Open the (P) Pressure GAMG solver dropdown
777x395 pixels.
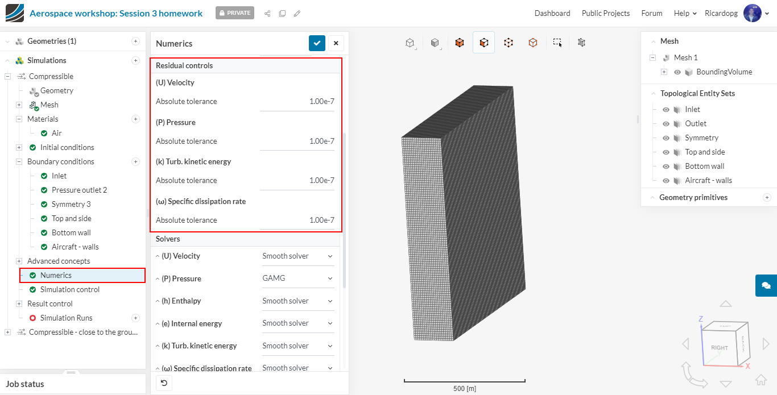(297, 278)
